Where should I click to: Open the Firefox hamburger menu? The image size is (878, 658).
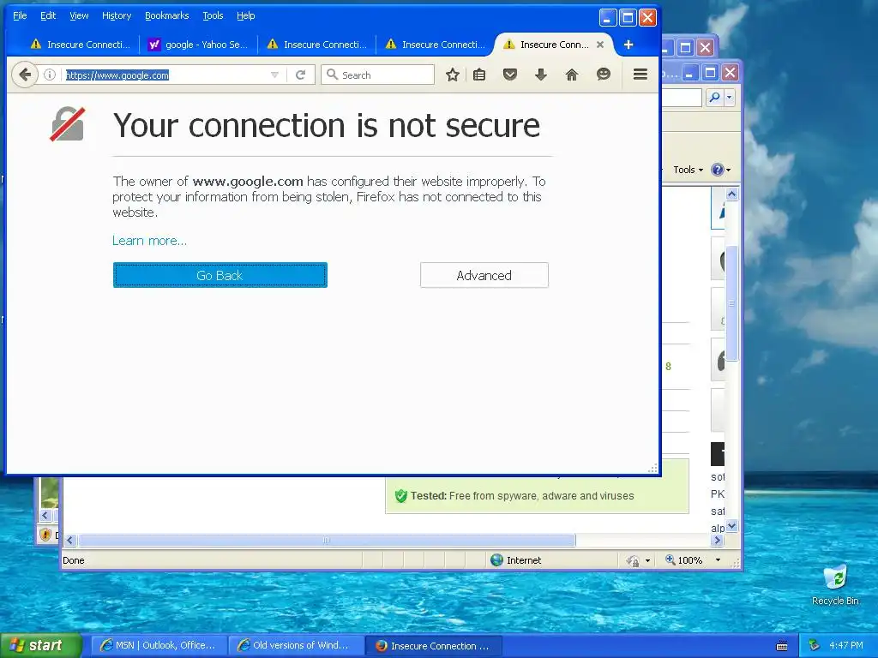pos(640,75)
